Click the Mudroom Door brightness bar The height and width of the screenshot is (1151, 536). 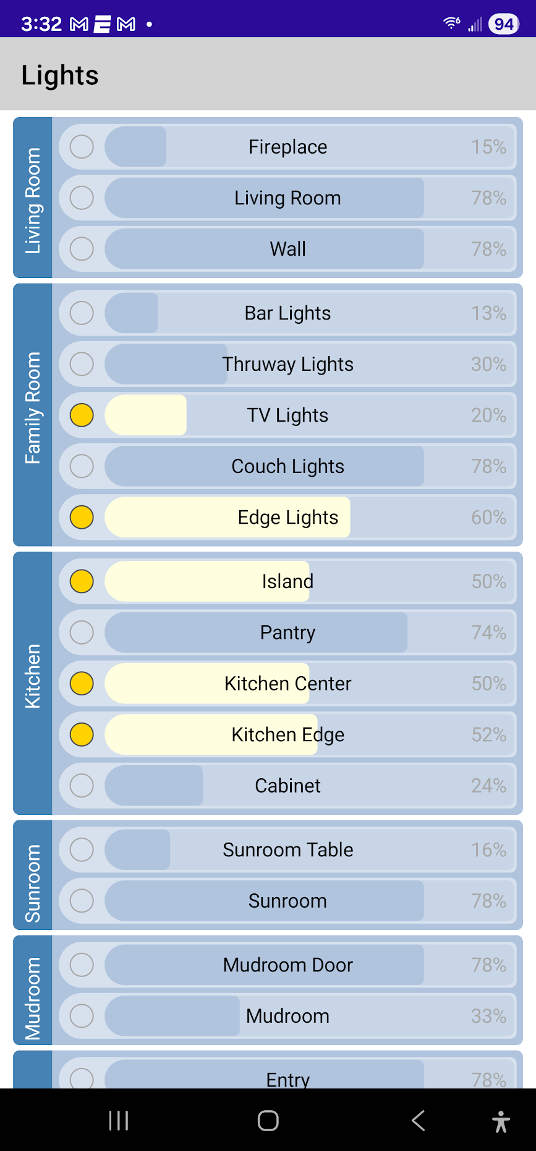coord(309,965)
